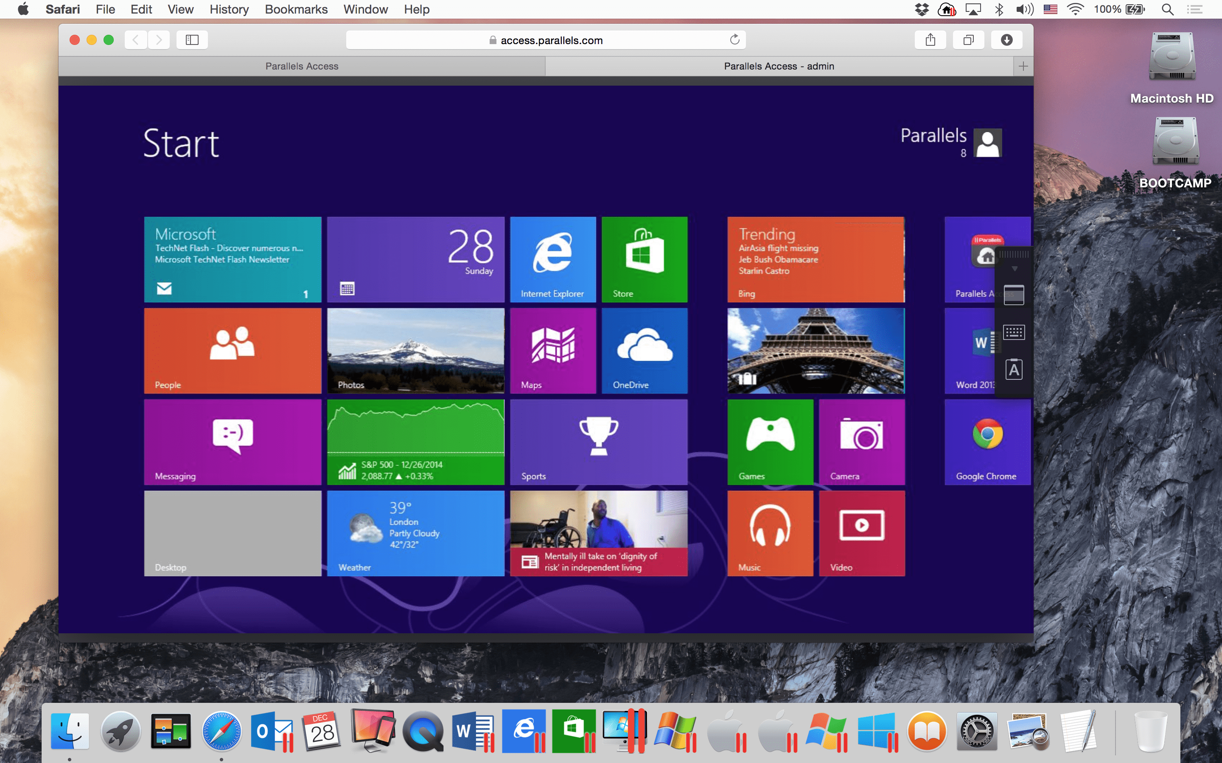
Task: Open the History menu
Action: (229, 9)
